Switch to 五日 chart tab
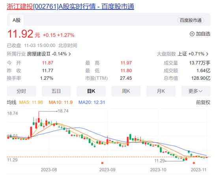This screenshot has width=217, height=175. (x=56, y=91)
